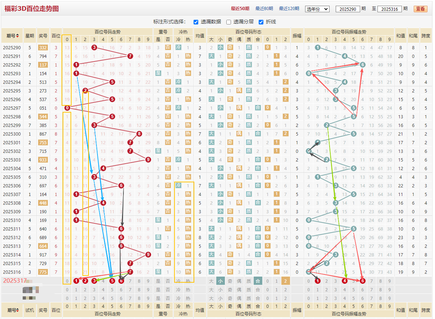The height and width of the screenshot is (319, 435).
Task: Click highlighted award number 775
Action: [43, 272]
